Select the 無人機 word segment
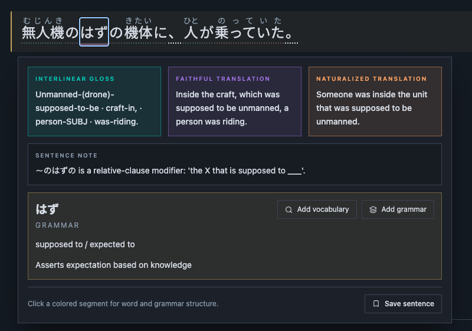The image size is (472, 331). (x=42, y=32)
